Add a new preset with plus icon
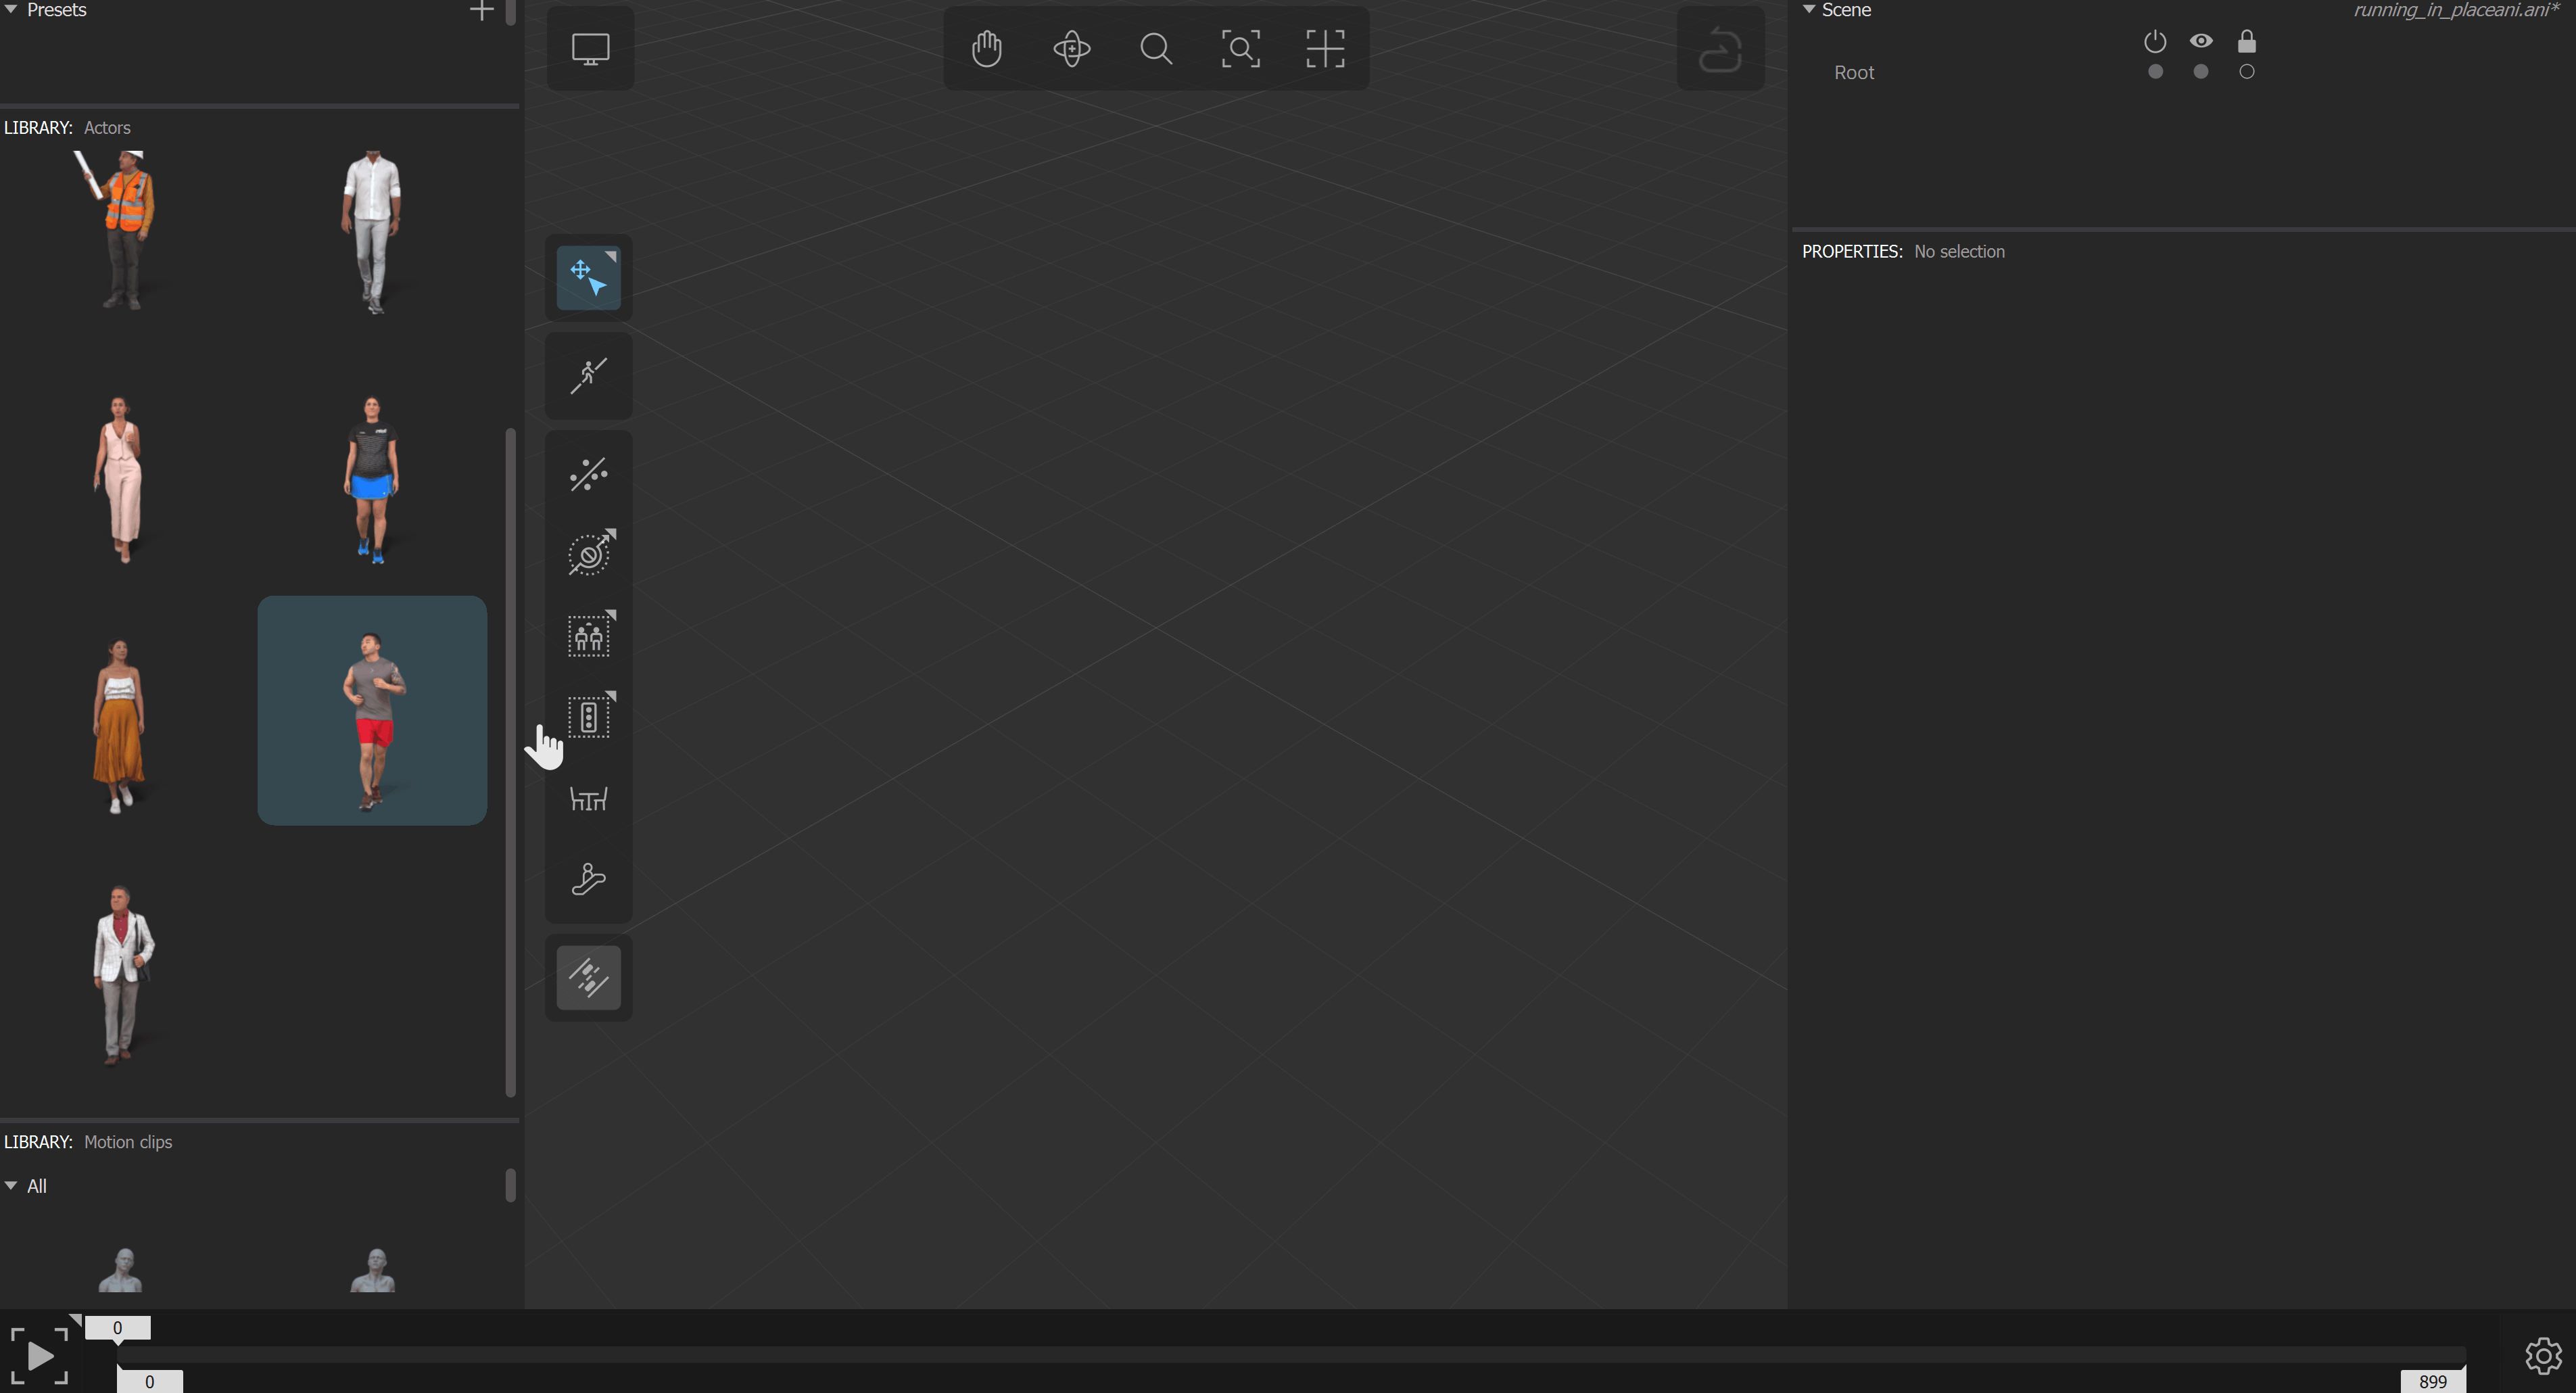The image size is (2576, 1393). pyautogui.click(x=481, y=10)
